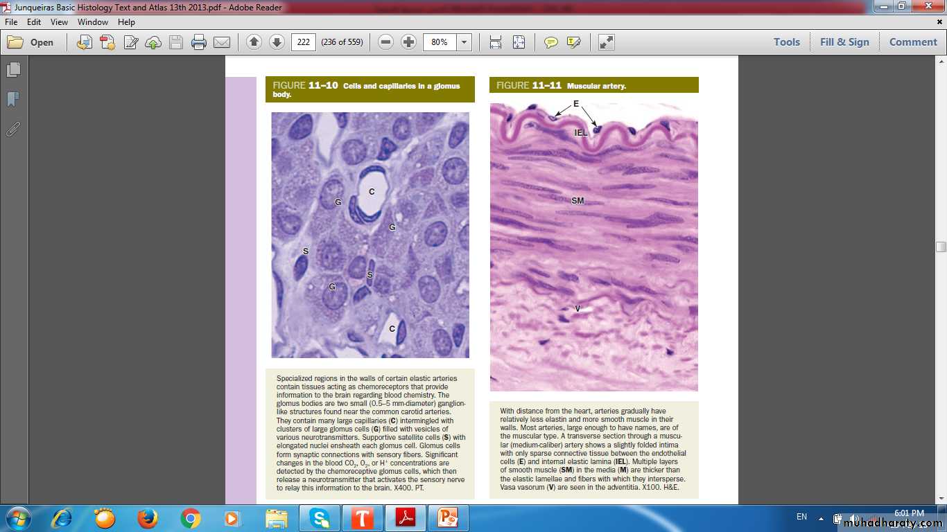Viewport: 947px width, 532px height.
Task: Expand the Page Thumbnails side panel
Action: 13,70
